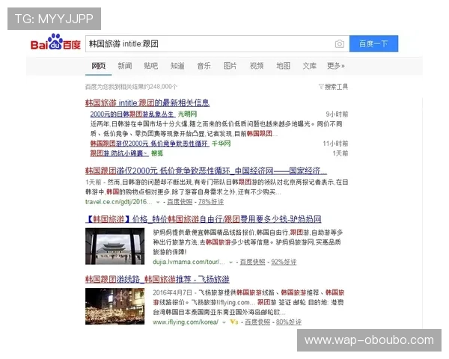
Task: Click the 百度一下 search button
Action: [x=373, y=43]
